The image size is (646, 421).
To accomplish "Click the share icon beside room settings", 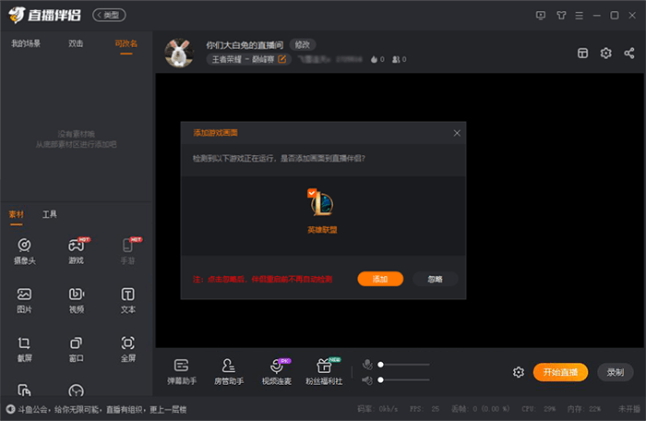I will point(628,54).
